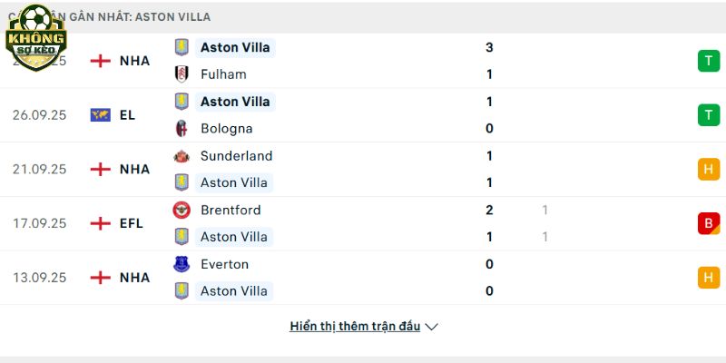Image resolution: width=726 pixels, height=363 pixels.
Task: Click the Everton club crest icon
Action: (181, 265)
